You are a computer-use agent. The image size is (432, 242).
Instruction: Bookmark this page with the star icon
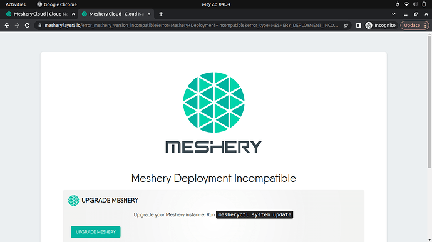coord(346,26)
